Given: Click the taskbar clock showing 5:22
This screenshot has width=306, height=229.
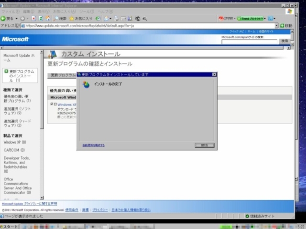Looking at the screenshot, I should click(x=301, y=227).
